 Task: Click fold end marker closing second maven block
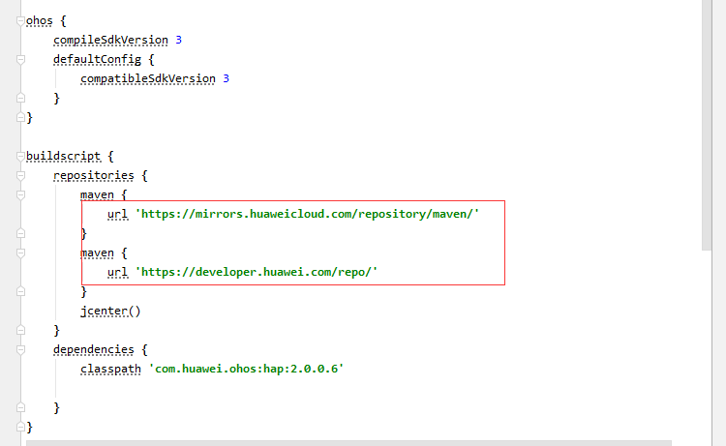(x=20, y=291)
